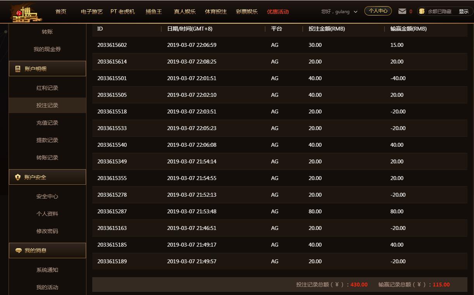
Task: Select bet ID 2033615602
Action: (112, 45)
